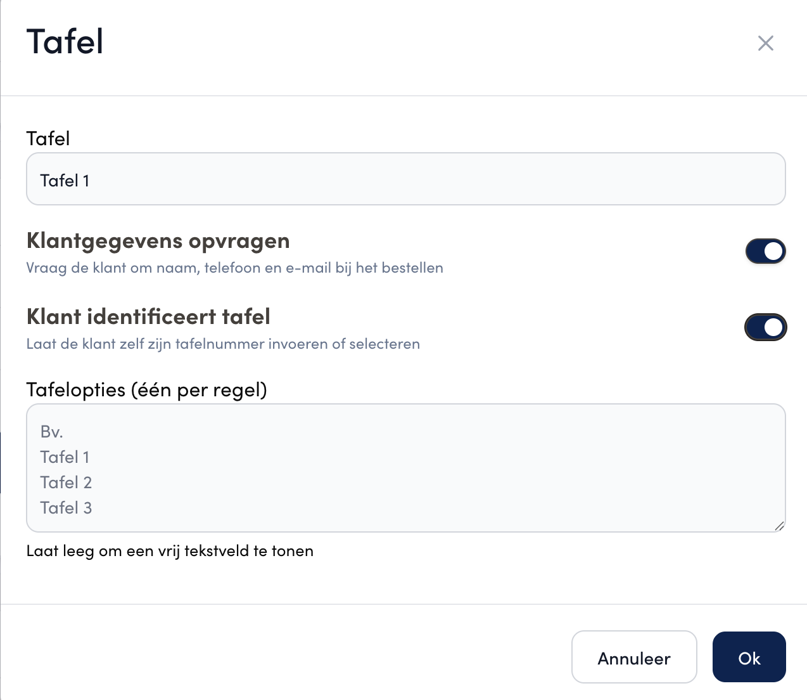This screenshot has width=807, height=700.
Task: Close the Tafel dialog with the X icon
Action: [766, 43]
